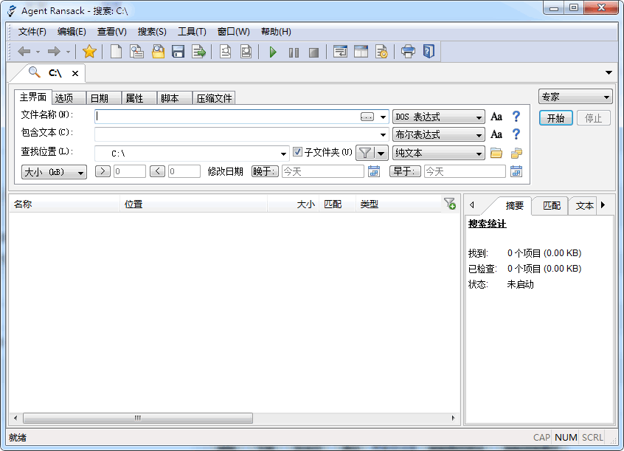624x451 pixels.
Task: Click the file name ellipsis button
Action: (x=367, y=117)
